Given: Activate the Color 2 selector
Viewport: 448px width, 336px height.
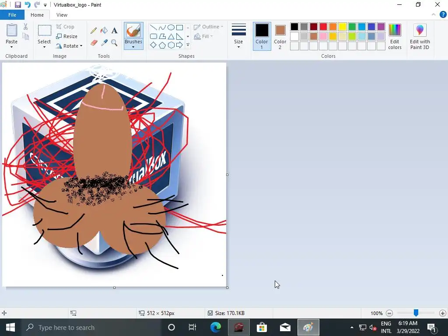Looking at the screenshot, I should pos(280,36).
